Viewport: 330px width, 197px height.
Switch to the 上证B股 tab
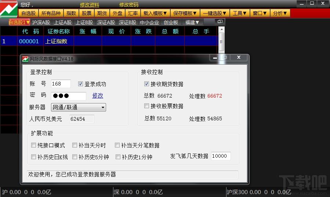[84, 22]
